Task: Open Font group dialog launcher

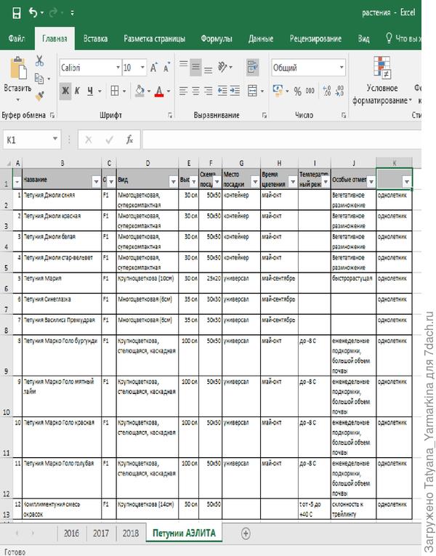Action: [x=170, y=116]
